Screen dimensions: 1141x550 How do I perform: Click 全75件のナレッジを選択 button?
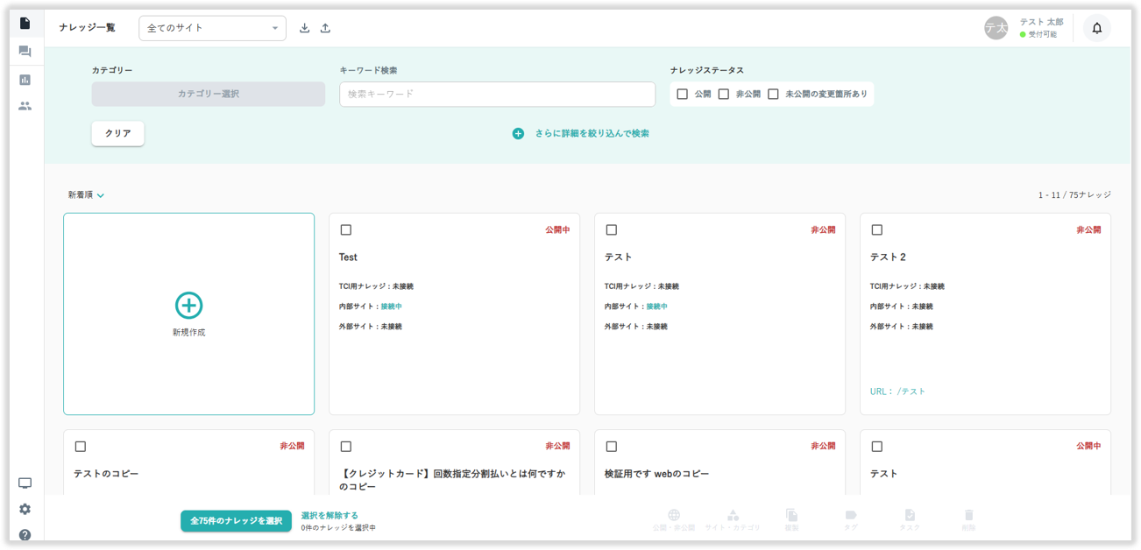point(236,521)
